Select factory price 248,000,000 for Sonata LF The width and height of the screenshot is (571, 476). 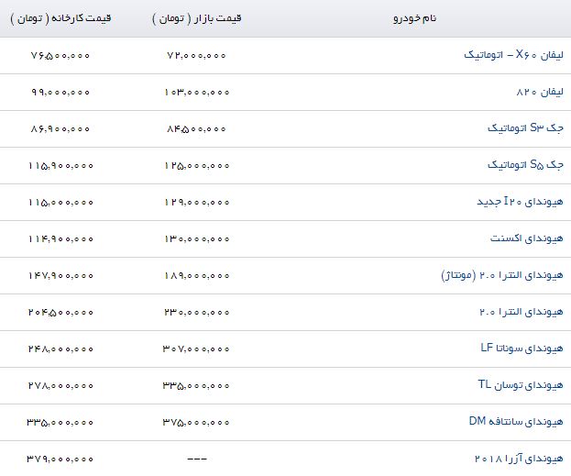click(60, 349)
